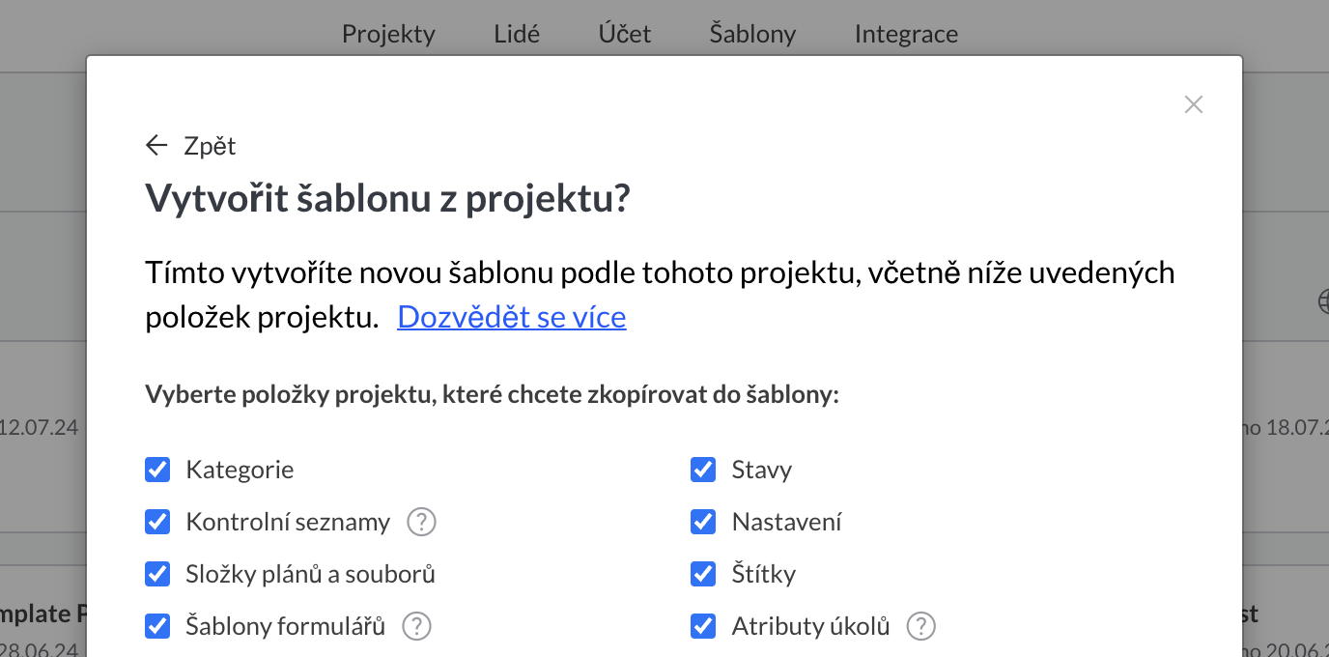
Task: Uncheck the Kategorie checkbox
Action: pos(157,471)
